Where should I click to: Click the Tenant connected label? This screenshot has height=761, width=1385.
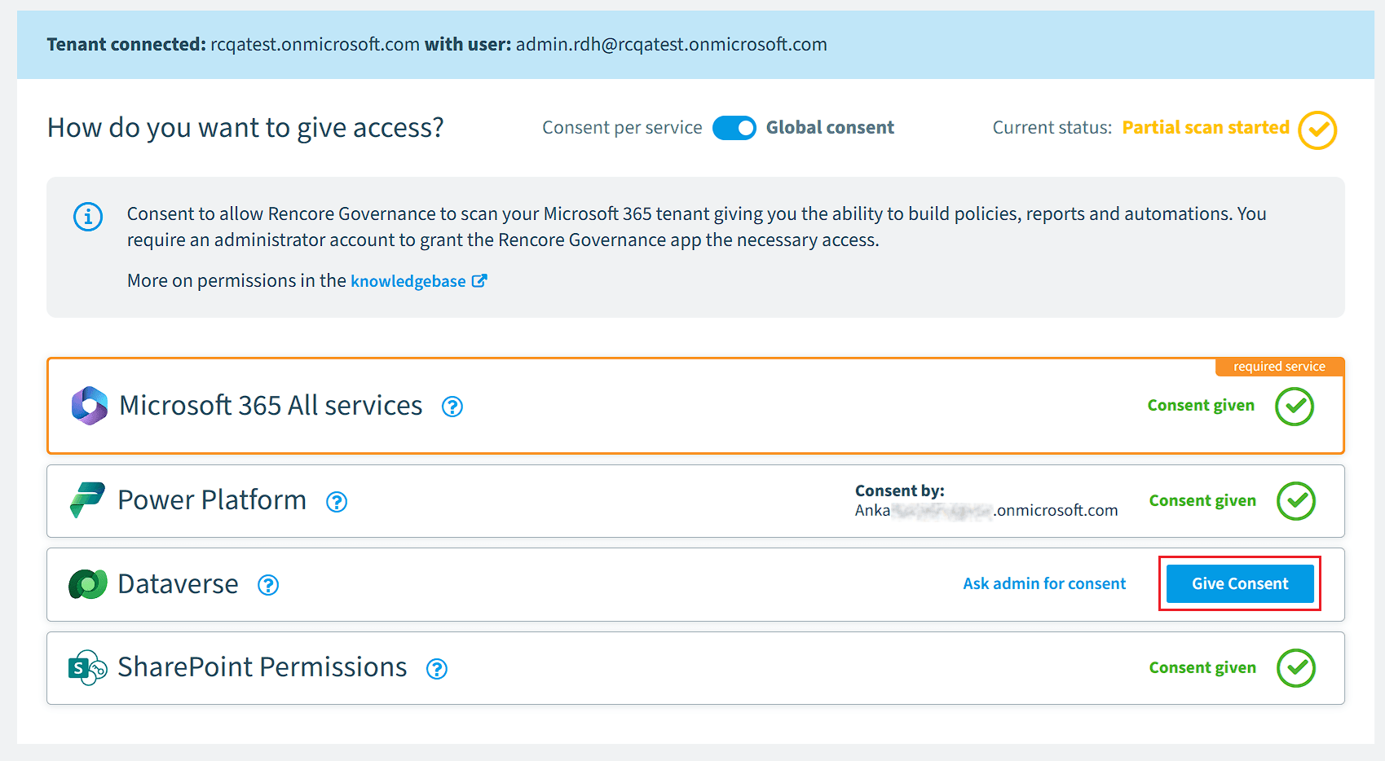tap(126, 44)
